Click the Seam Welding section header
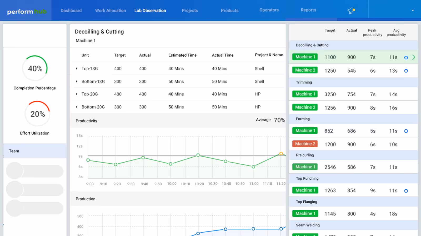Image resolution: width=421 pixels, height=236 pixels. coord(353,225)
